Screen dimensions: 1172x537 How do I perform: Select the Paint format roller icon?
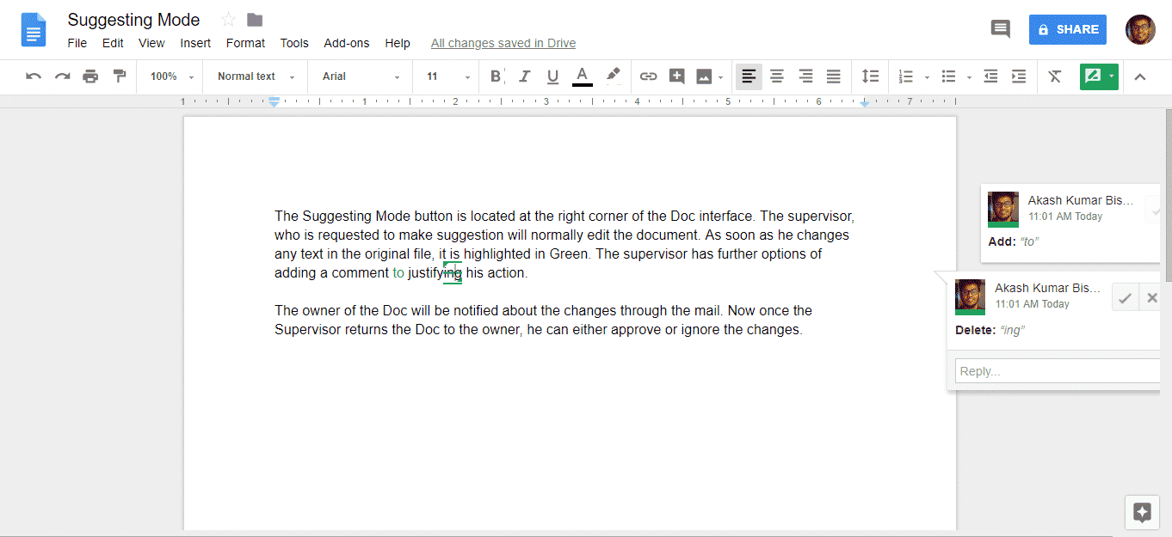tap(120, 76)
